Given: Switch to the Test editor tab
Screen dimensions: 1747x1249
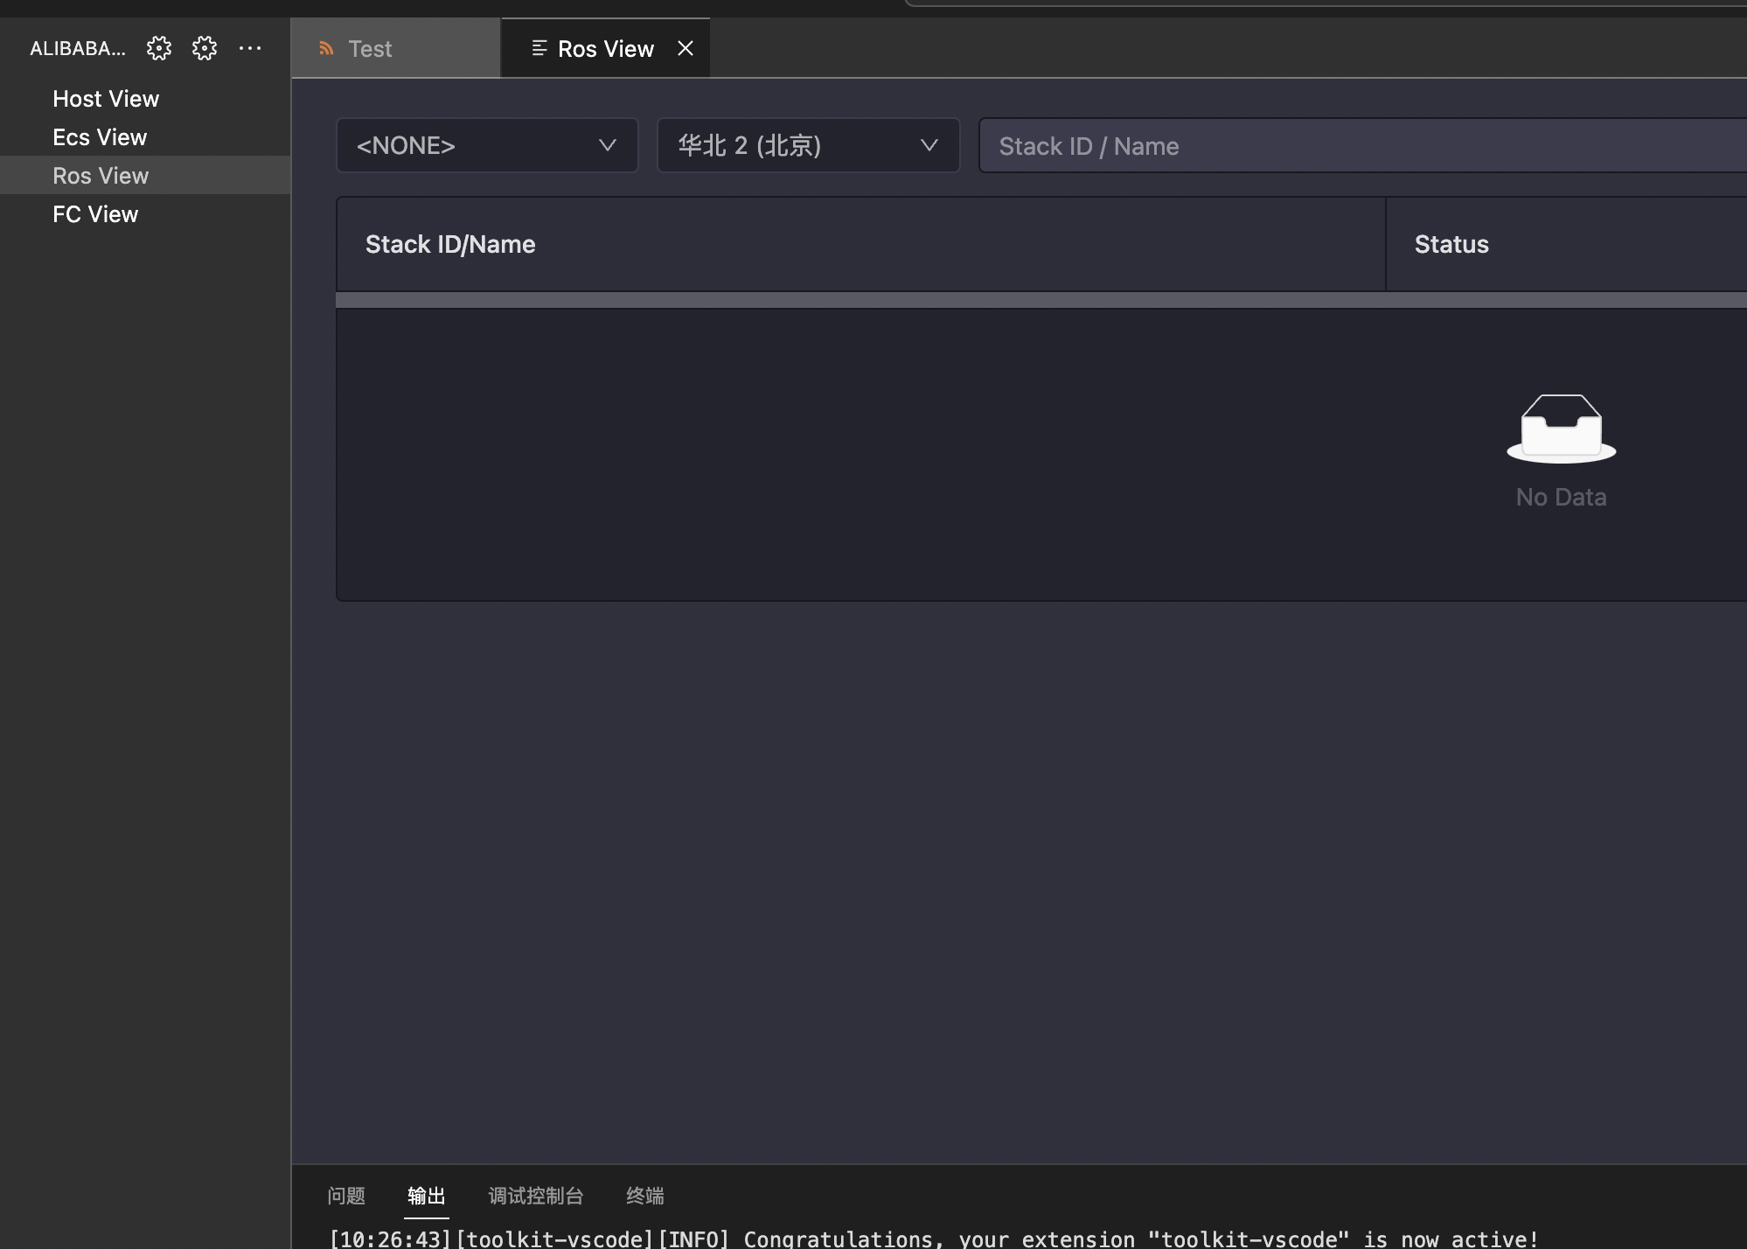Looking at the screenshot, I should coord(396,49).
